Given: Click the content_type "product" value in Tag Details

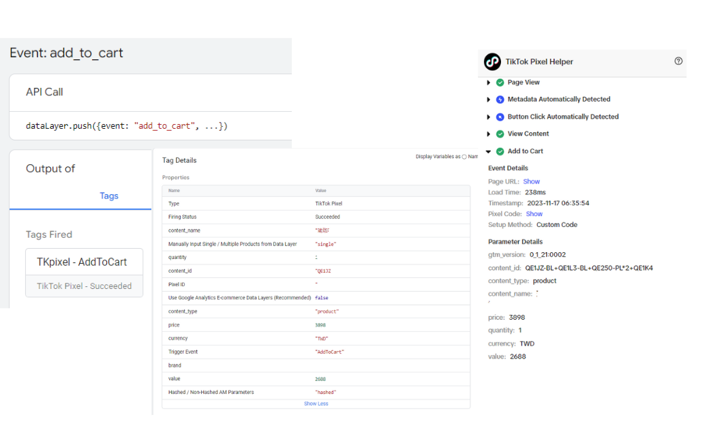Looking at the screenshot, I should [327, 311].
